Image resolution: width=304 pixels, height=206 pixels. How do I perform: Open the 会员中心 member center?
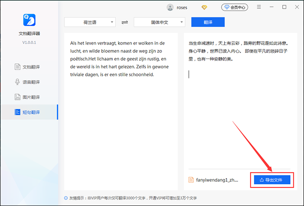pos(235,7)
